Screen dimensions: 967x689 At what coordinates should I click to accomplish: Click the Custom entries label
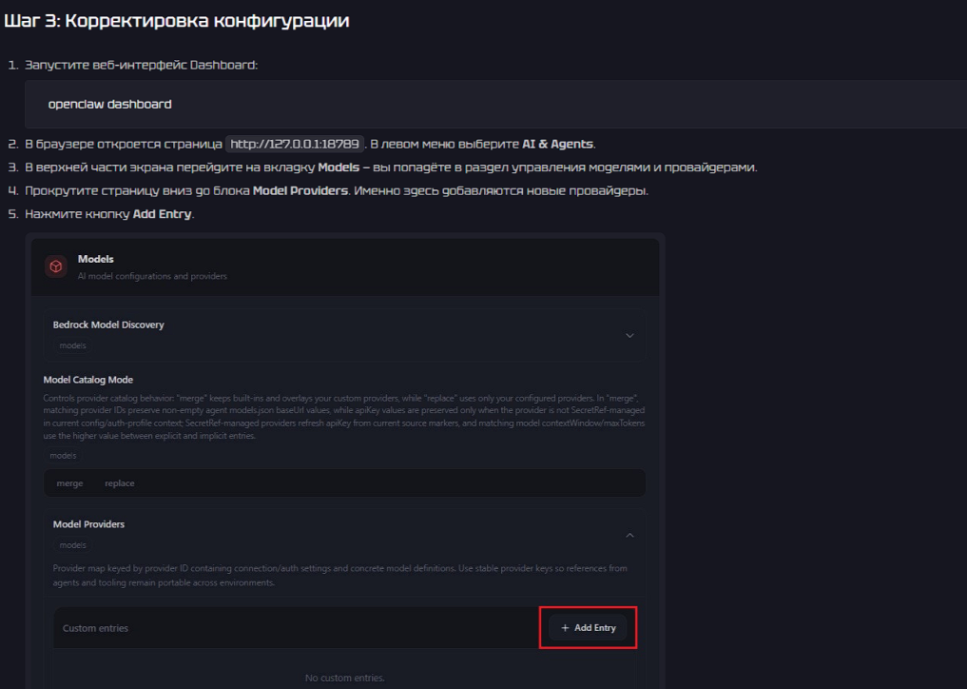pyautogui.click(x=95, y=628)
